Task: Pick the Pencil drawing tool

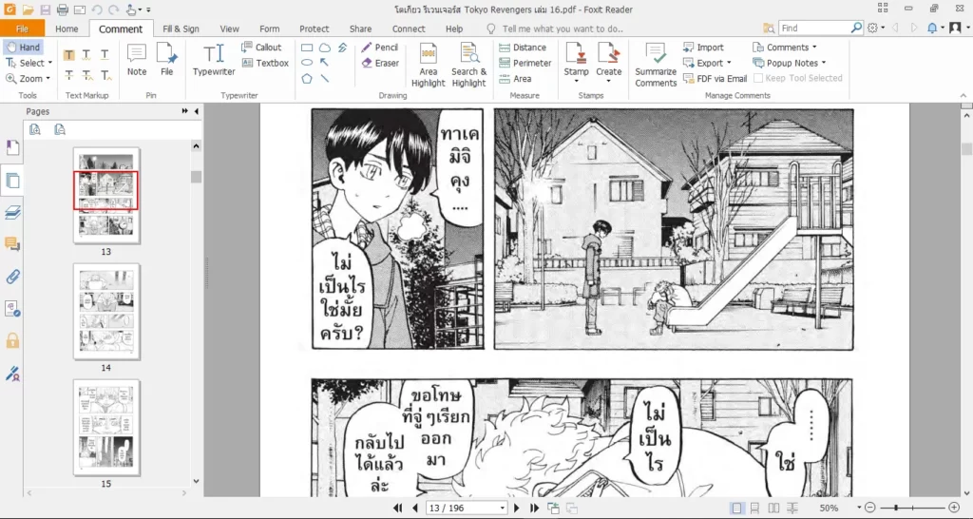Action: point(379,48)
